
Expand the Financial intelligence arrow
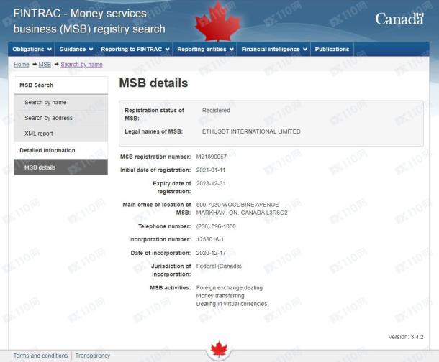[305, 50]
